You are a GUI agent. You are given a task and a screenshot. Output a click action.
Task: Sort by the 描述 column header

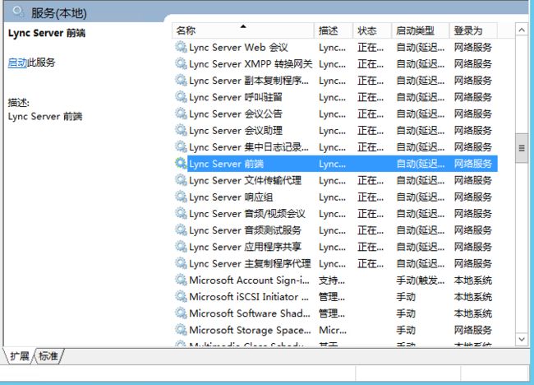point(333,30)
